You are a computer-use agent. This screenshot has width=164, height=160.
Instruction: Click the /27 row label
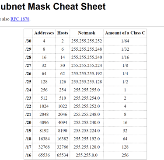[28, 66]
